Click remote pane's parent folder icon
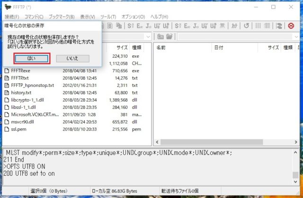This screenshot has width=303, height=198. (x=161, y=37)
